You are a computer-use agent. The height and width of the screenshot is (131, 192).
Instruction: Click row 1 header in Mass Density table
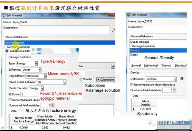pyautogui.click(x=133, y=109)
